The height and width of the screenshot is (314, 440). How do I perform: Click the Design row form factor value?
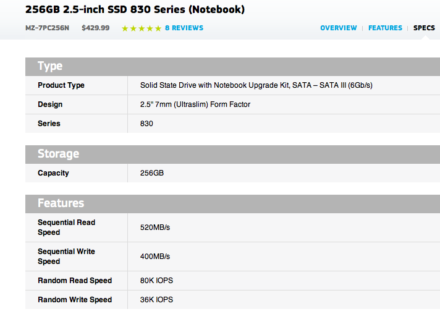tap(195, 104)
